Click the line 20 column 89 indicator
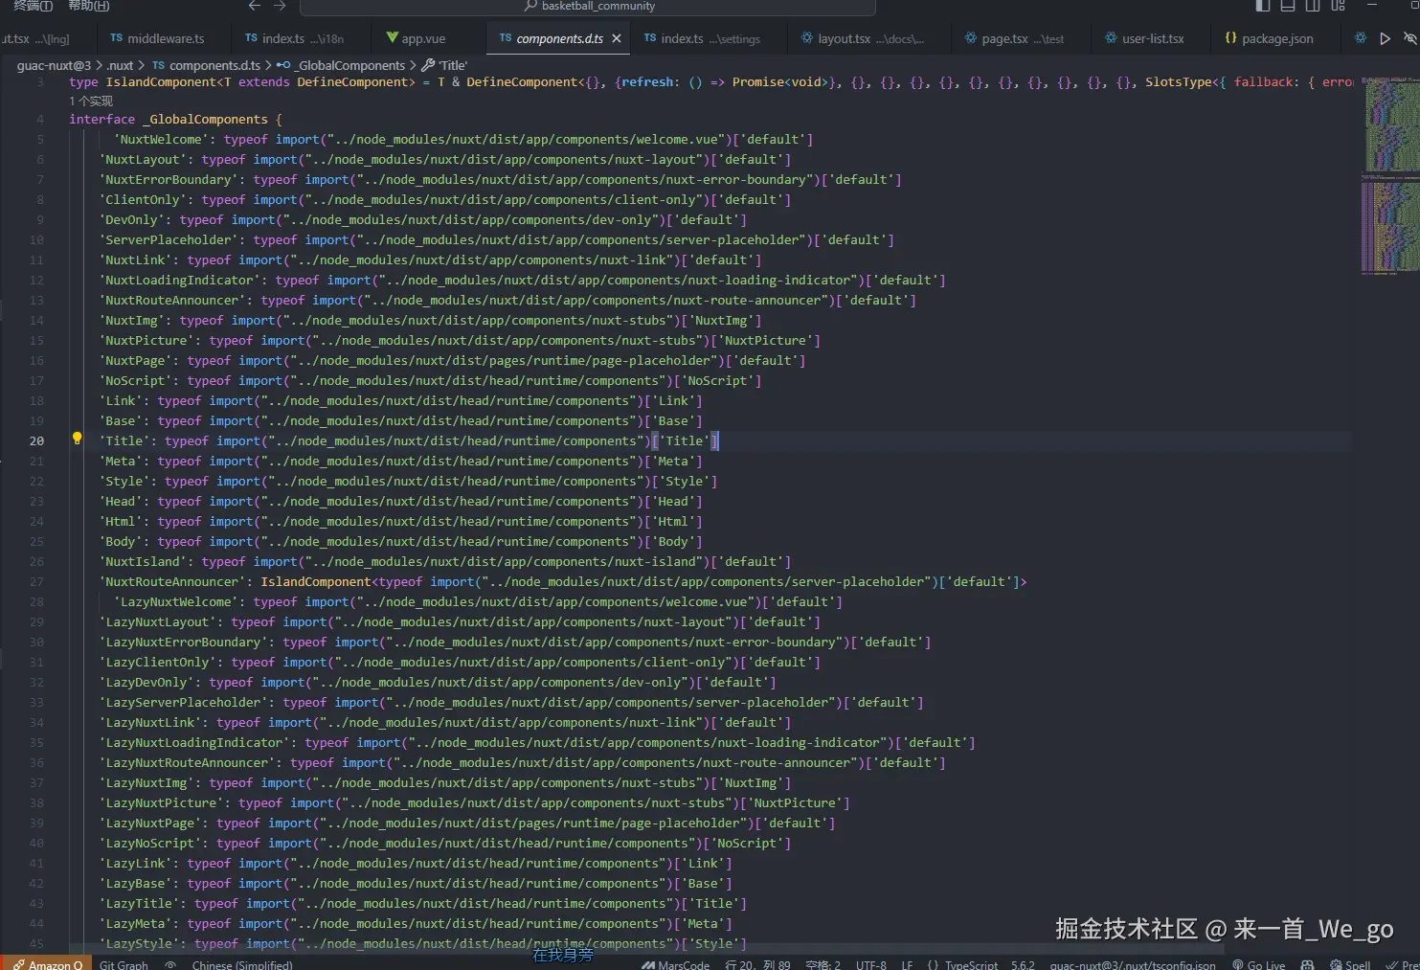Image resolution: width=1420 pixels, height=970 pixels. click(x=757, y=964)
